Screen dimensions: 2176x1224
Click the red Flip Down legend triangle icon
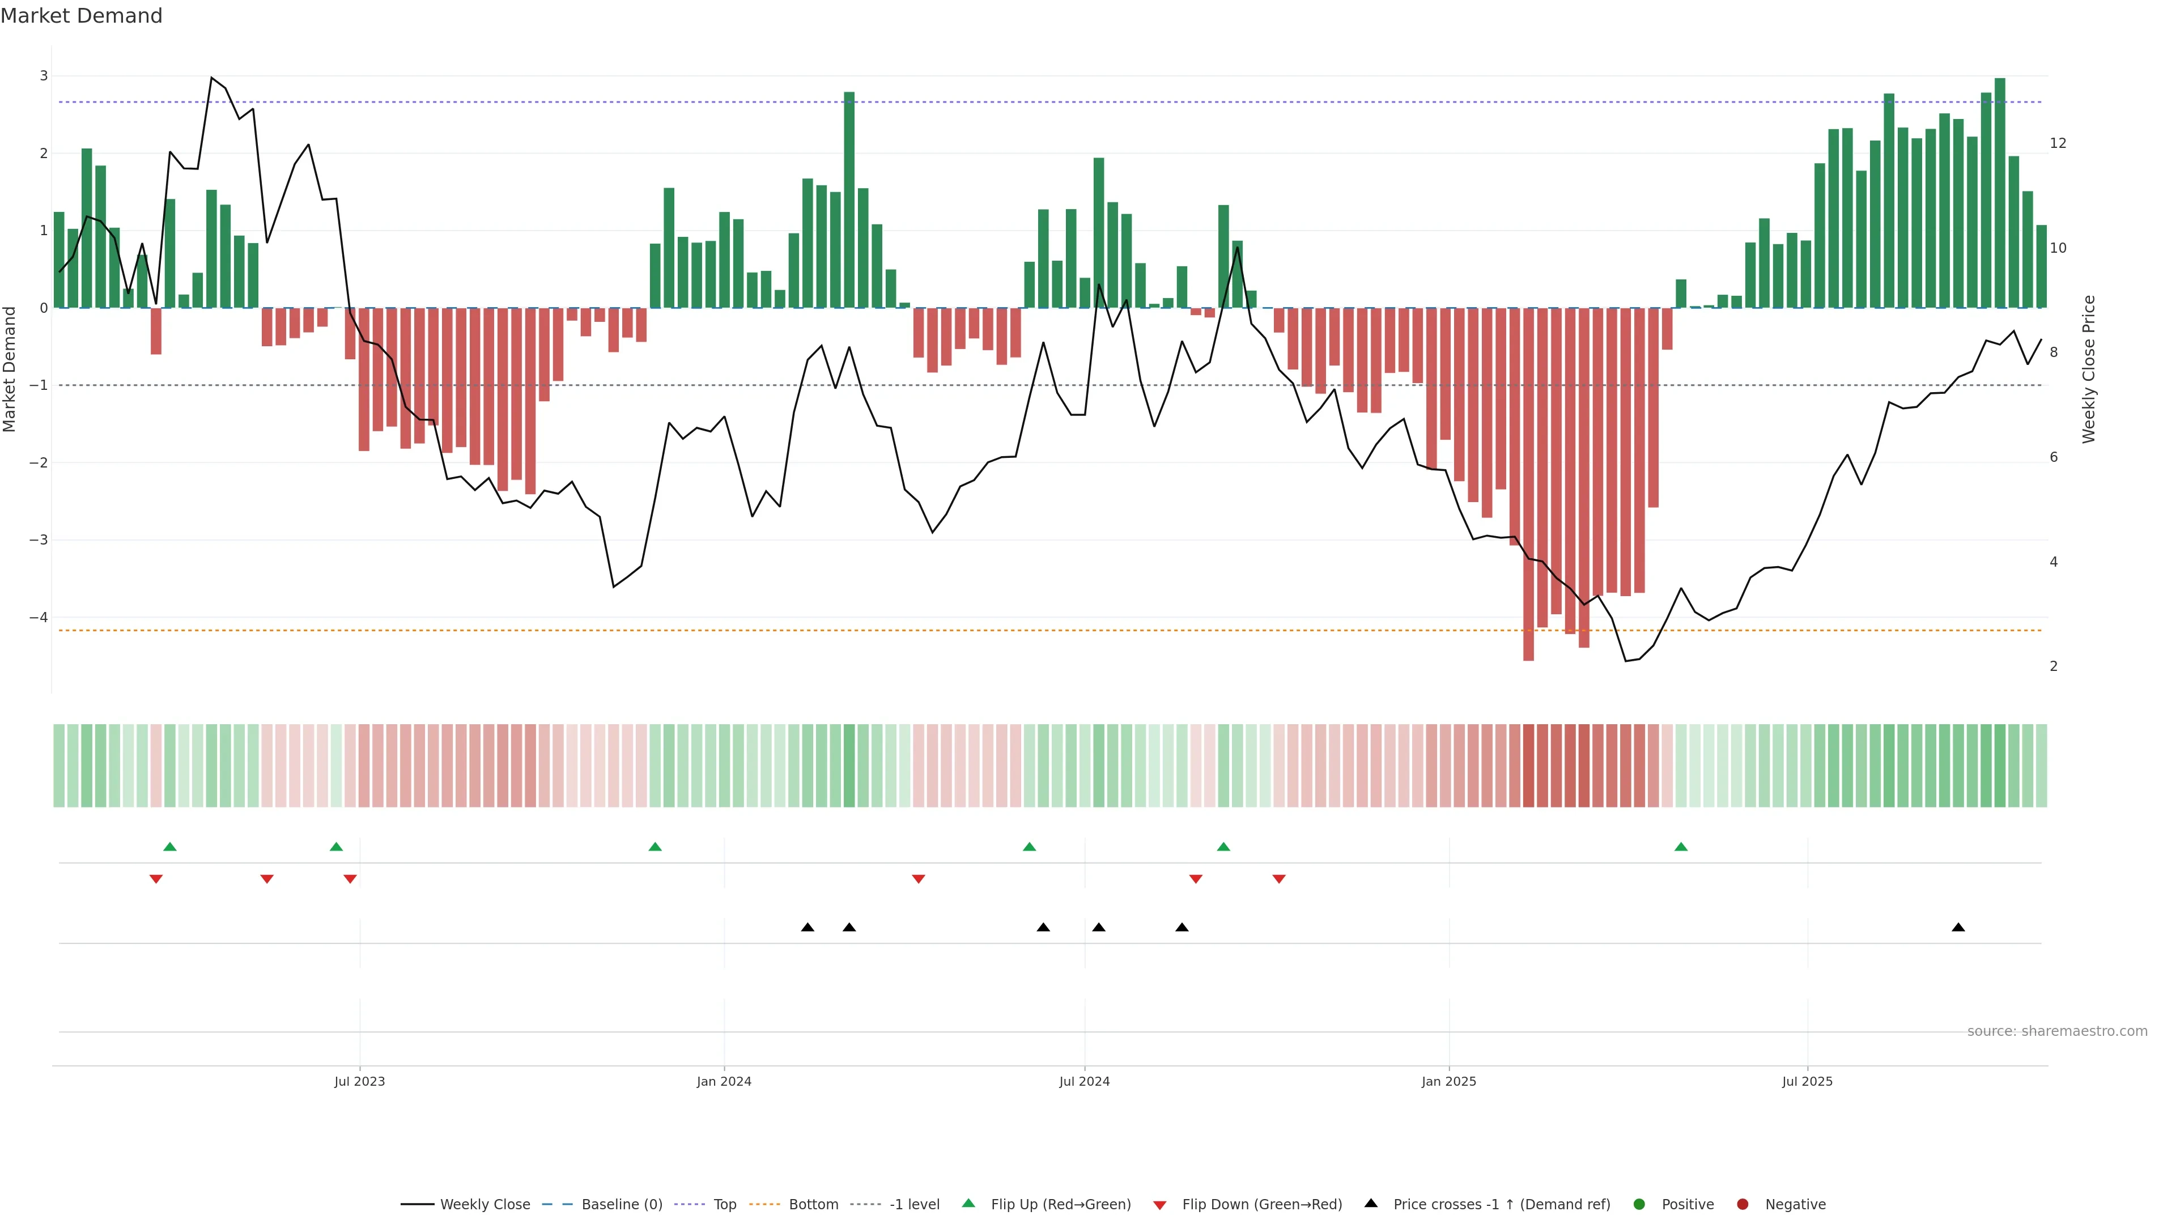coord(1160,1205)
